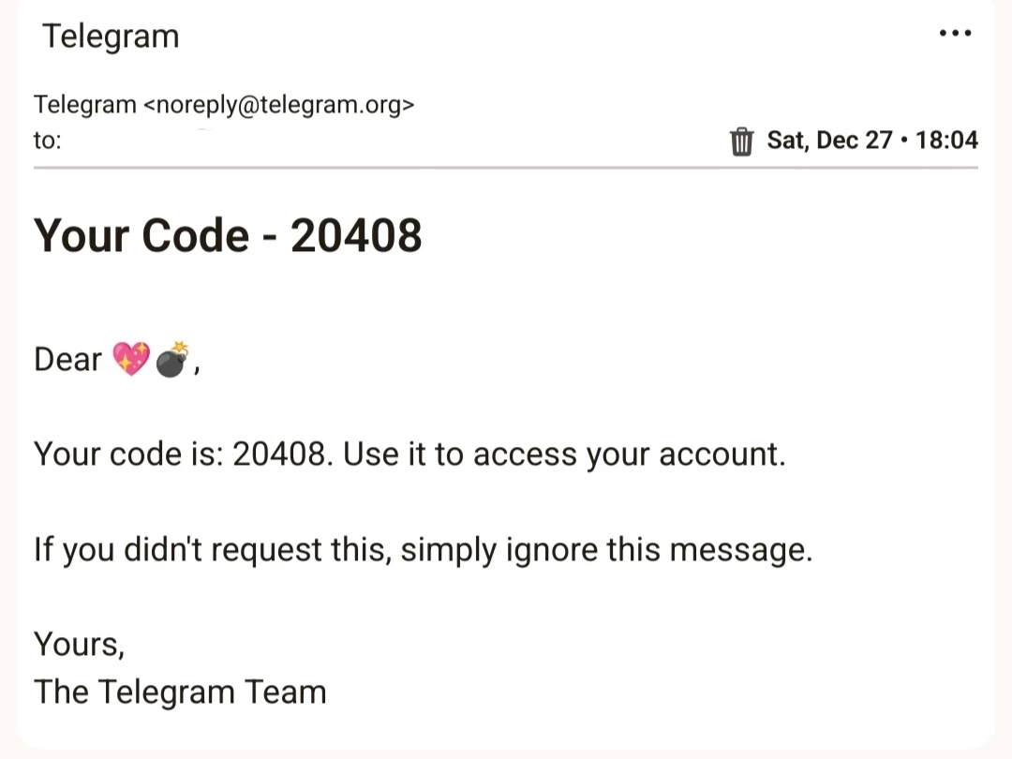
Task: Open the 'to:' recipient field
Action: pyautogui.click(x=47, y=141)
